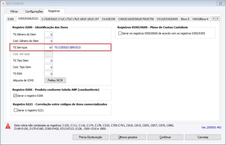This screenshot has height=145, width=226.
Task: Open Últimos gerados
Action: click(128, 137)
